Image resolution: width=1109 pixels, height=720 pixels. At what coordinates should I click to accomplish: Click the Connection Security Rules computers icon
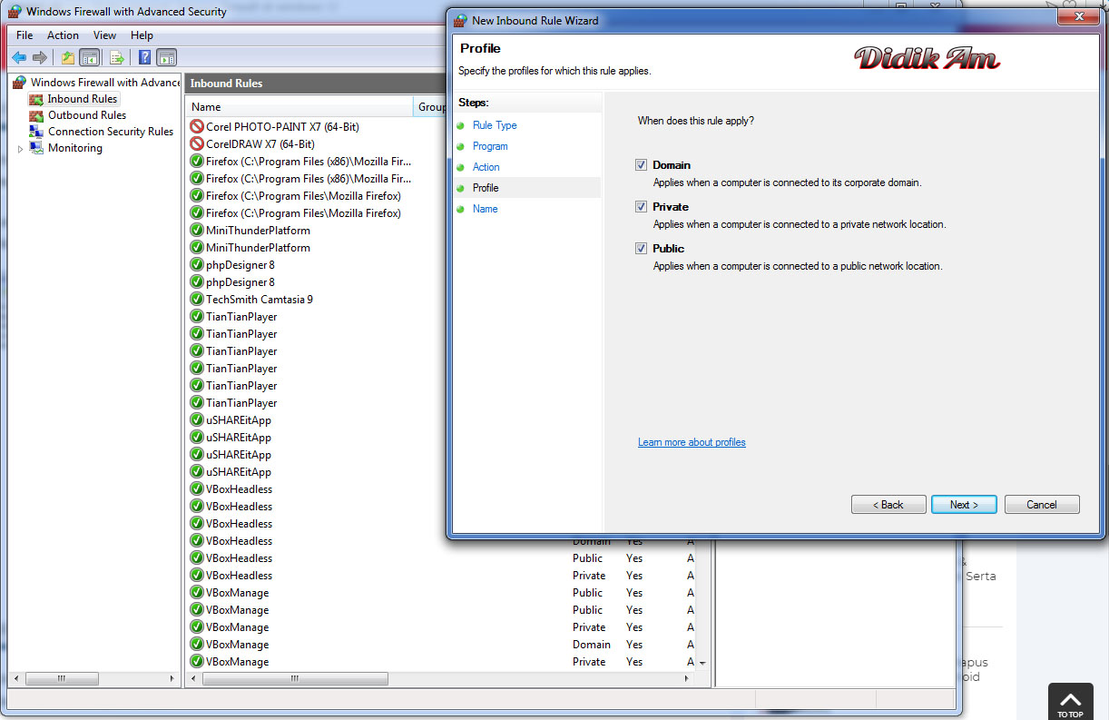click(x=36, y=132)
